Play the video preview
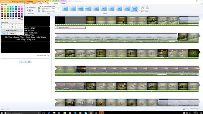 click(25, 62)
